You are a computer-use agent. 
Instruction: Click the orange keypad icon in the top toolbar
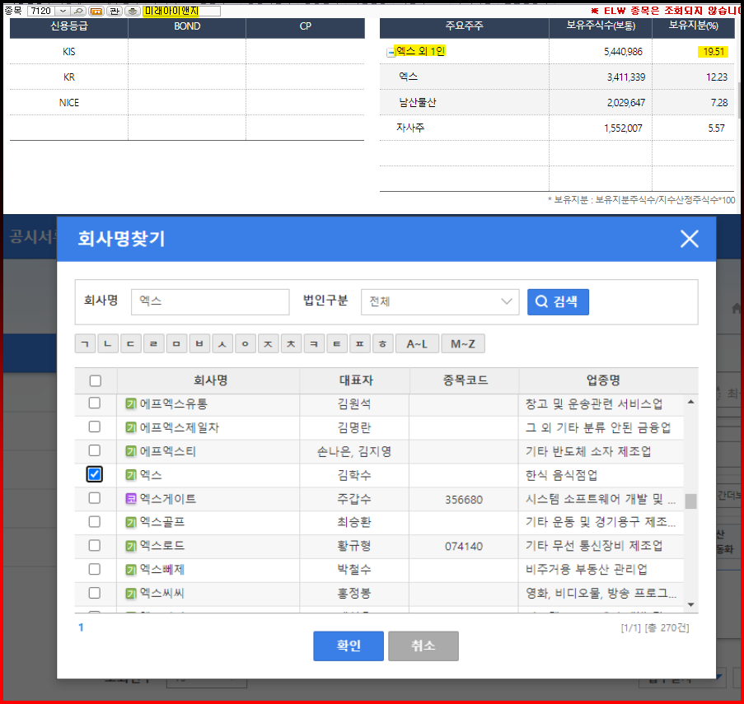(96, 7)
